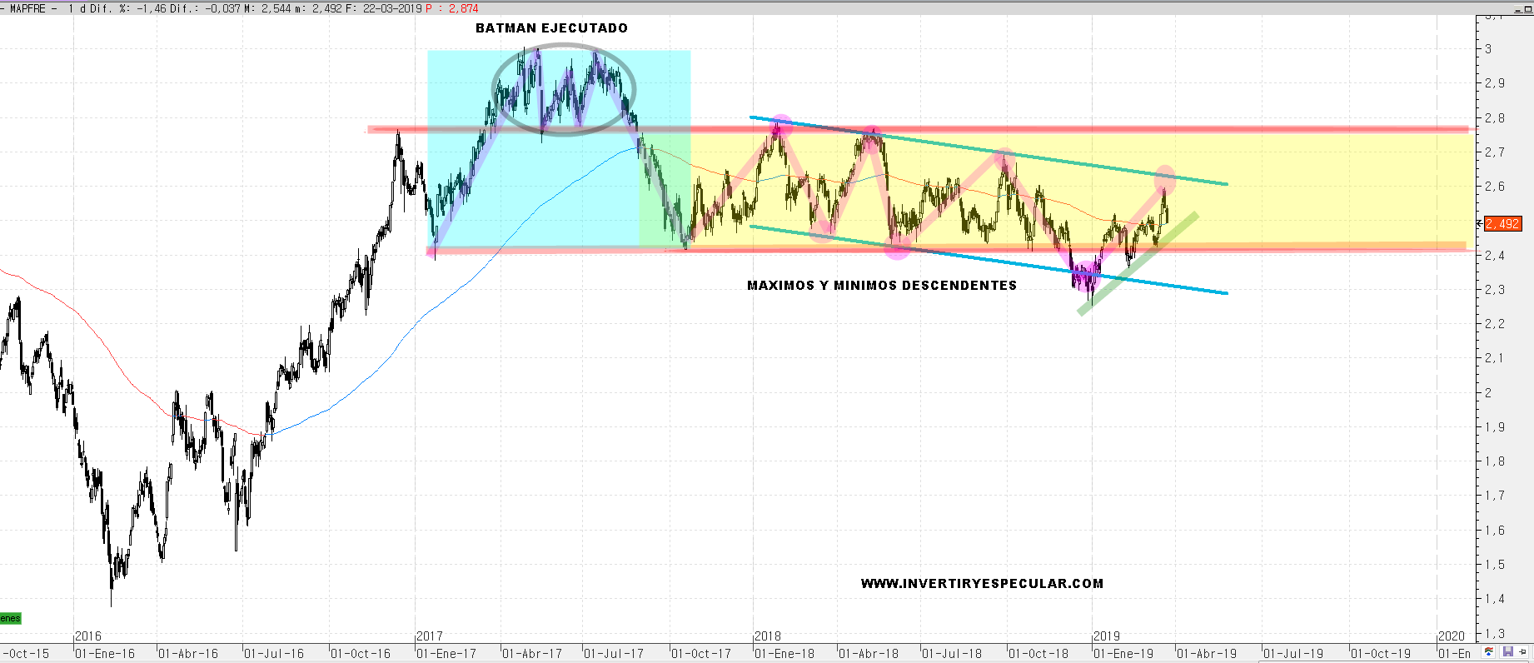Image resolution: width=1534 pixels, height=663 pixels.
Task: Click the 01-Abr-19 date on time axis
Action: click(x=1207, y=654)
